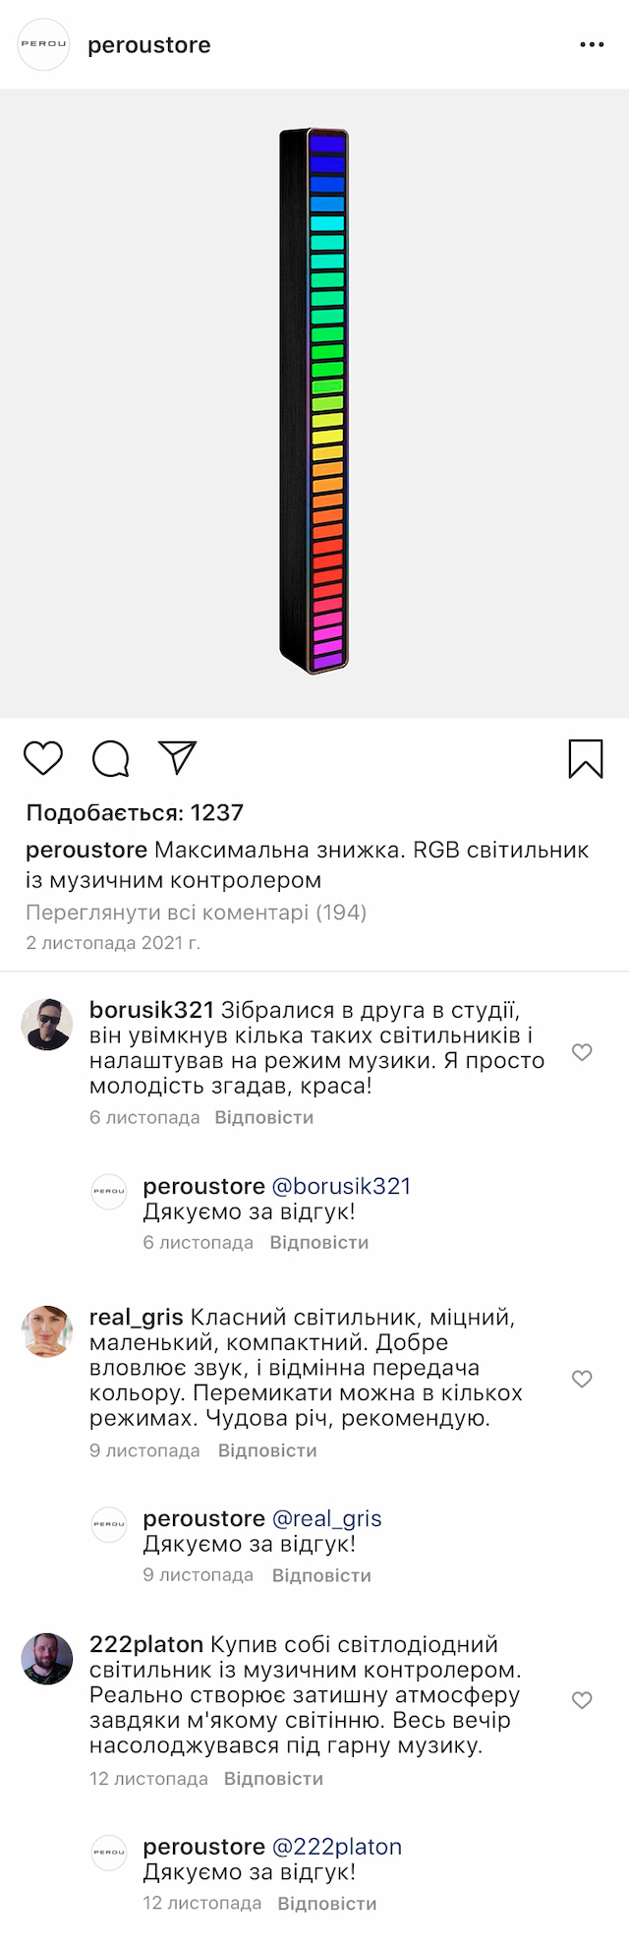This screenshot has height=1946, width=629.
Task: Open the peroustore profile avatar in the header
Action: coord(42,44)
